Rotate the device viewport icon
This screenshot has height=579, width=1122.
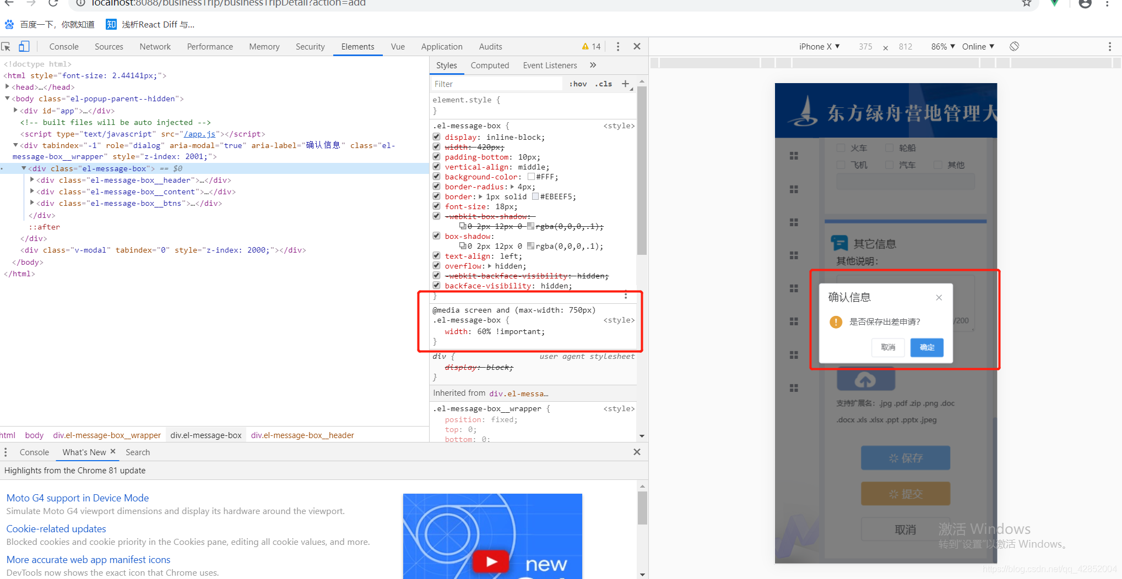1014,46
